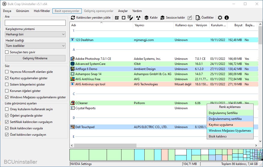Uncheck Özel kaldırıcıları vurgulayın

tap(7, 135)
